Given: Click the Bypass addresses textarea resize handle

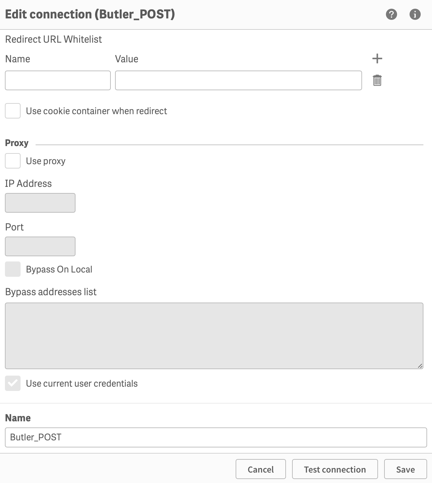Looking at the screenshot, I should coord(420,366).
